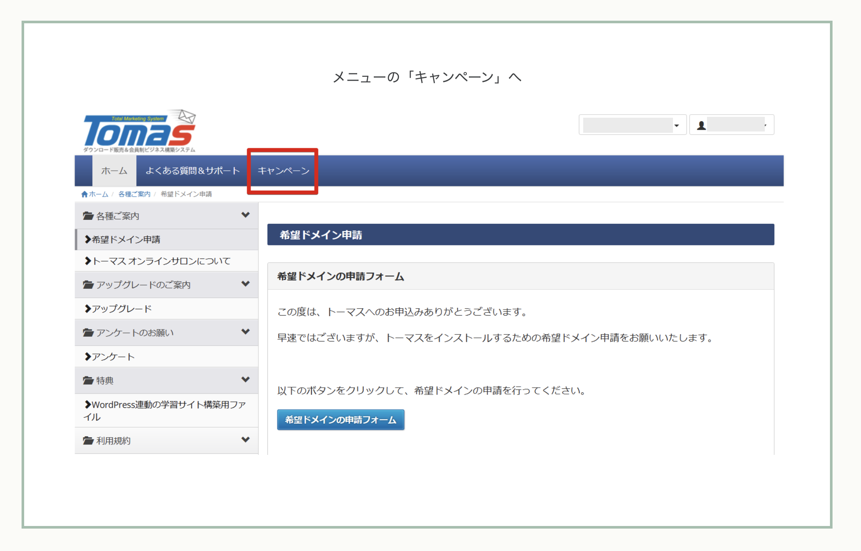Click the folder icon beside 各種ご案内

coord(88,216)
